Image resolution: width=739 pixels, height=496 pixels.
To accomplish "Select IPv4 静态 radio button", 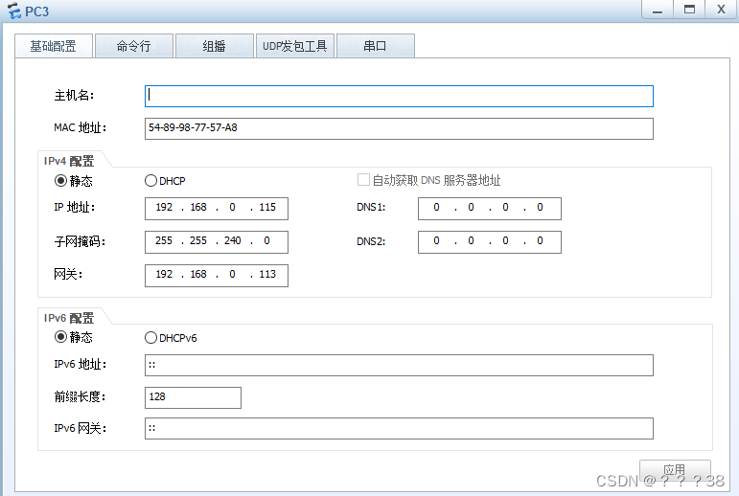I will [60, 180].
